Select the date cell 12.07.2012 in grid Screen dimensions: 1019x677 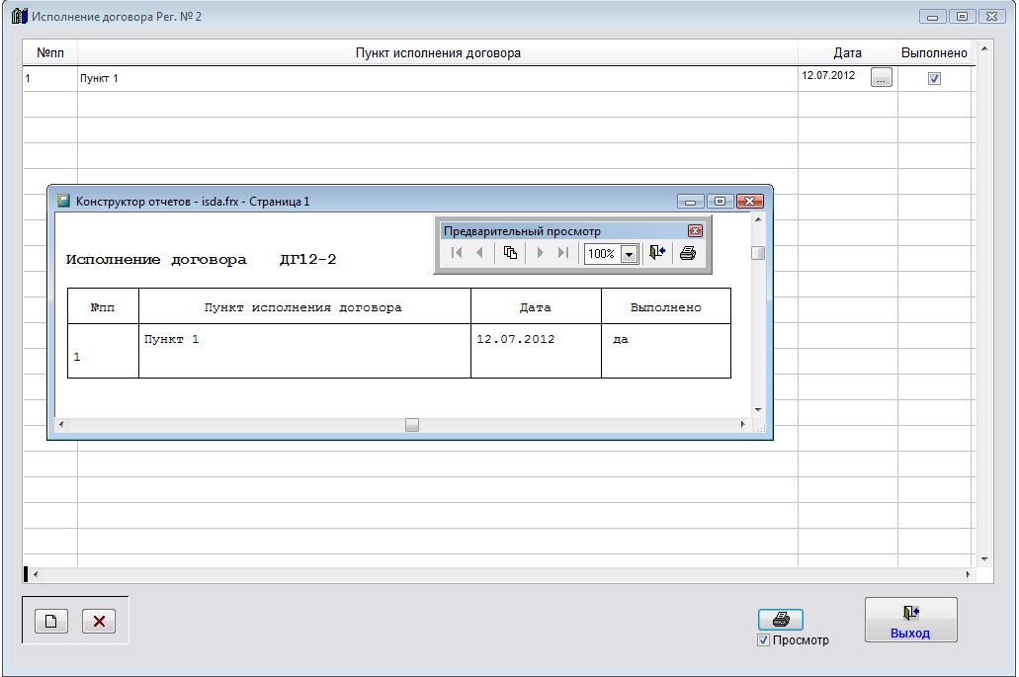click(828, 75)
